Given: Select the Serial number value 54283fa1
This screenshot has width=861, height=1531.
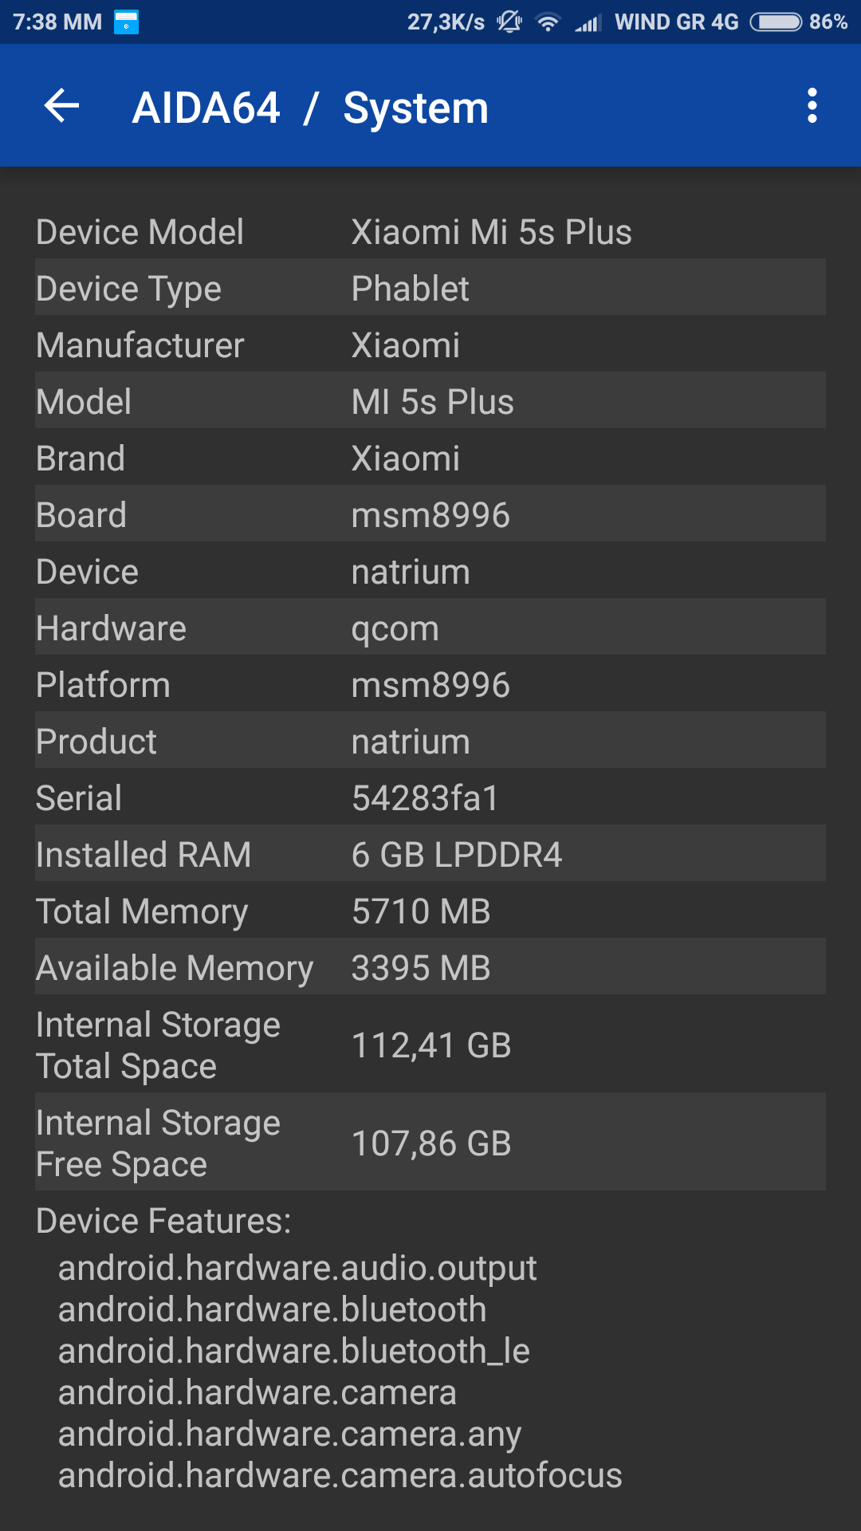Looking at the screenshot, I should click(x=425, y=798).
